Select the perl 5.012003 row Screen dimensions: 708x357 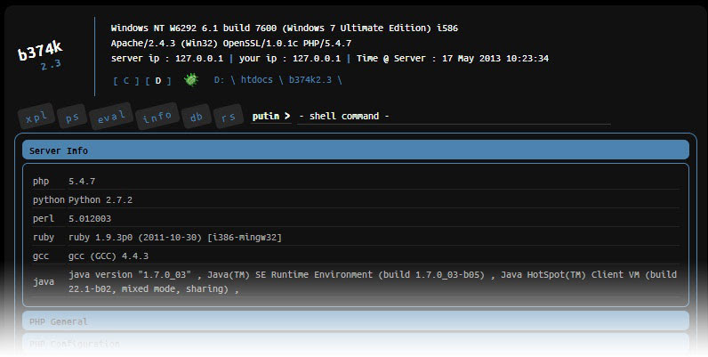coord(356,219)
